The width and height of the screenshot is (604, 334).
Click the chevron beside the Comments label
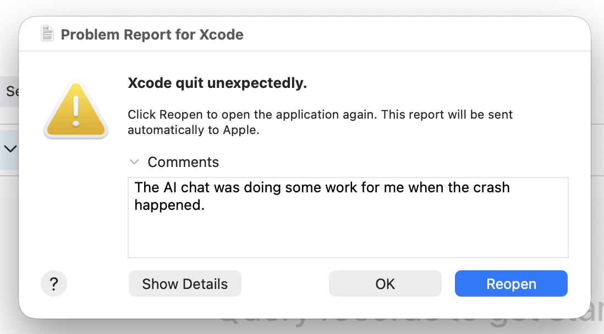pyautogui.click(x=134, y=162)
